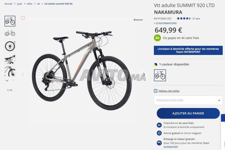This screenshot has height=150, width=225.
Task: Click the green 4x payment badge
Action: (x=157, y=38)
